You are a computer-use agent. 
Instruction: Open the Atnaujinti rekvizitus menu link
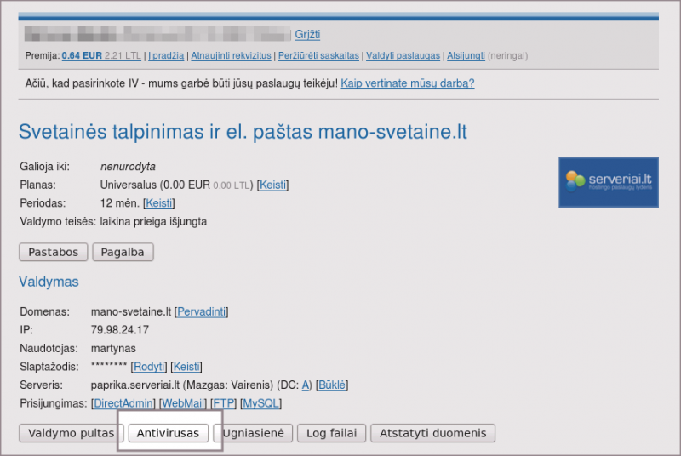[x=231, y=56]
